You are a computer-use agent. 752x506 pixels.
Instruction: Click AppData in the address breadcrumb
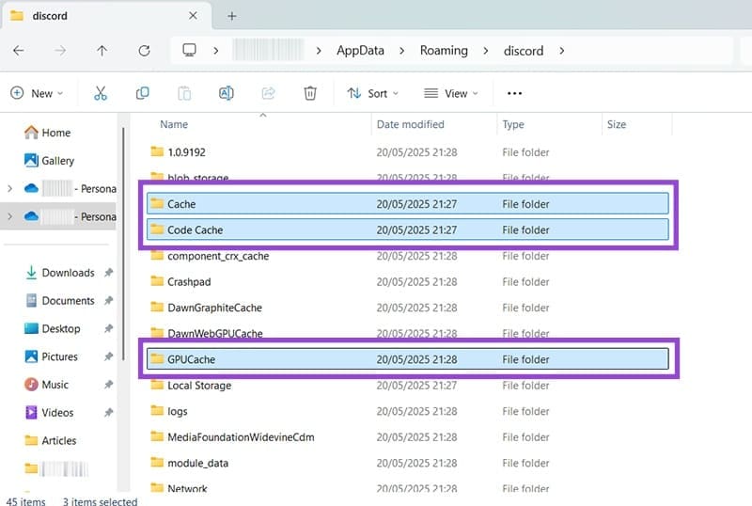pos(360,51)
